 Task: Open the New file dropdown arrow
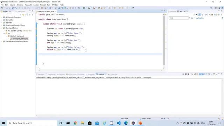(x=4, y=8)
